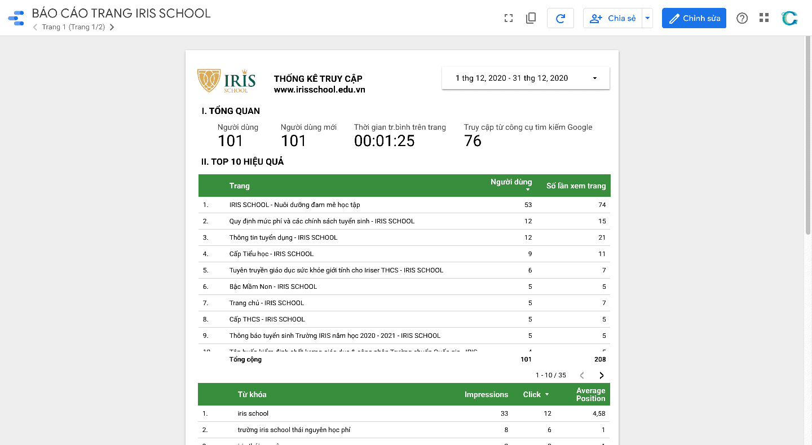This screenshot has height=445, width=812.
Task: Click report title BÁO CÁO TRANG IRIS SCHOOL
Action: 121,13
